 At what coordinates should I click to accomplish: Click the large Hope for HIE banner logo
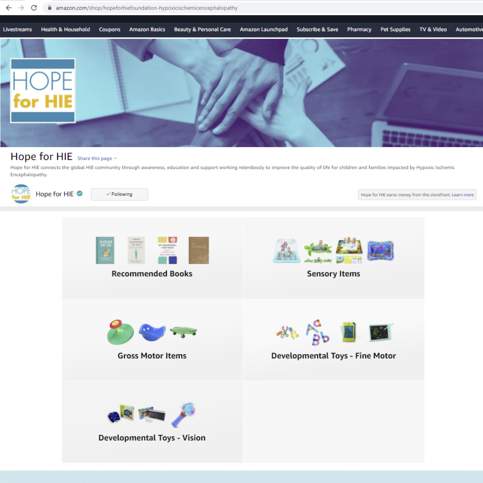coord(43,90)
